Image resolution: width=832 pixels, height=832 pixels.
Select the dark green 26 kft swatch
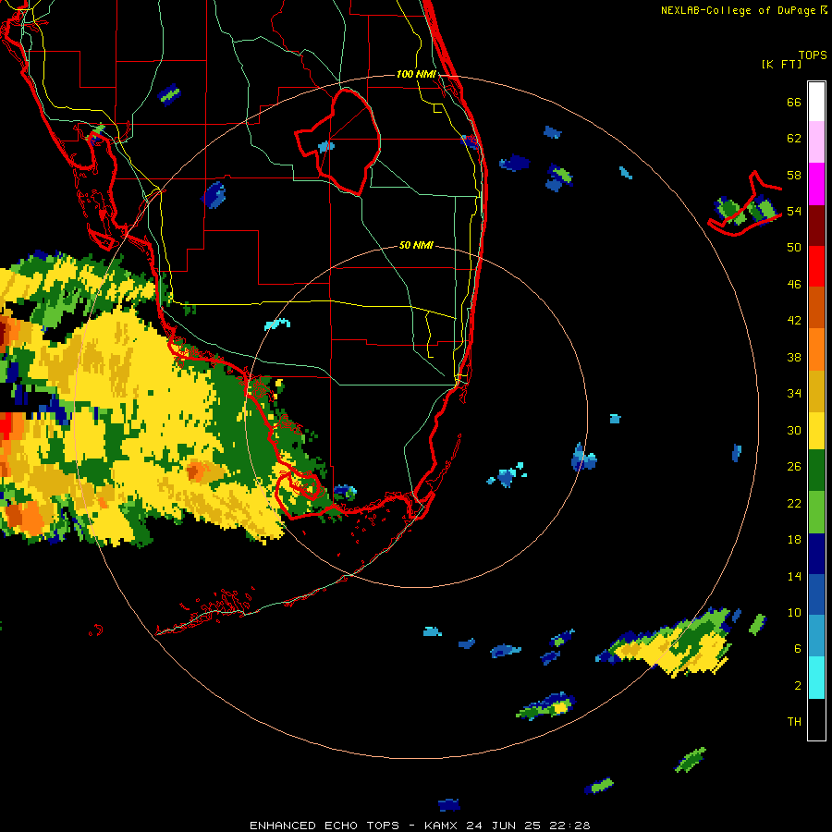pyautogui.click(x=816, y=471)
